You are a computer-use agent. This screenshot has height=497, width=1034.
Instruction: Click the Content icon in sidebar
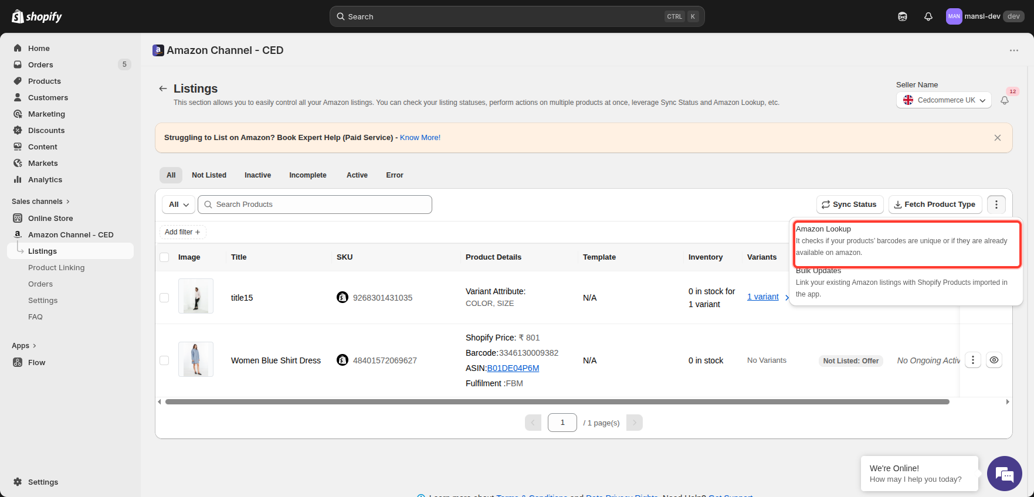click(18, 147)
